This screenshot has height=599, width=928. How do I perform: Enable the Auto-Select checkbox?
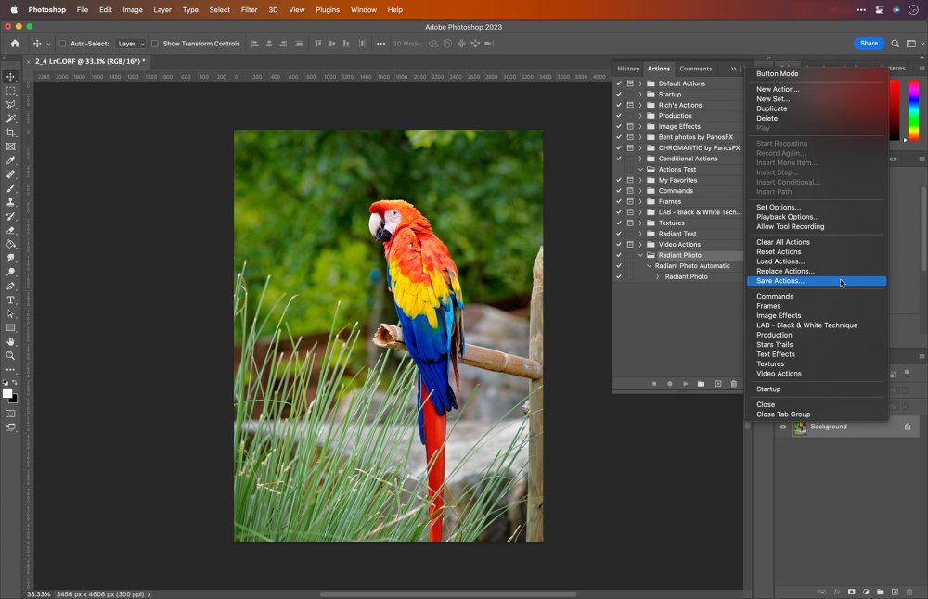[x=62, y=44]
